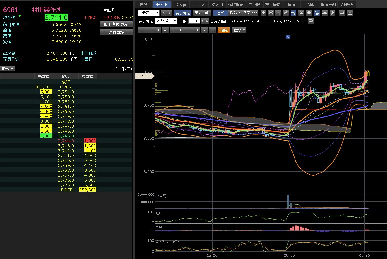Click the 銘柄登録 button

pyautogui.click(x=116, y=32)
